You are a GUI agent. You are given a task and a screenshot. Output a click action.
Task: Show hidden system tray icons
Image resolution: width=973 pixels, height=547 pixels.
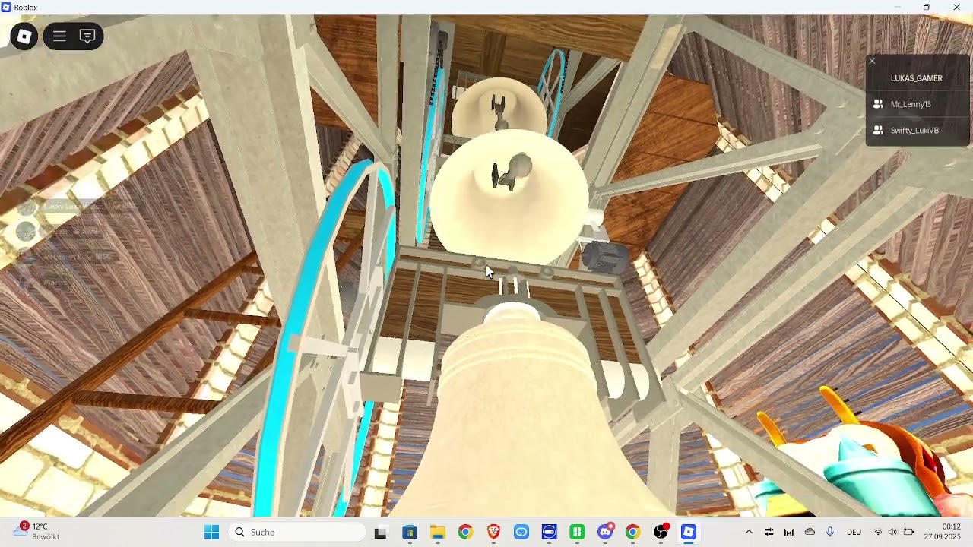[x=749, y=533]
